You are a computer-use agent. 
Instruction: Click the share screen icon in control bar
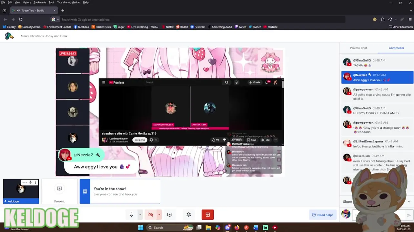pyautogui.click(x=169, y=215)
